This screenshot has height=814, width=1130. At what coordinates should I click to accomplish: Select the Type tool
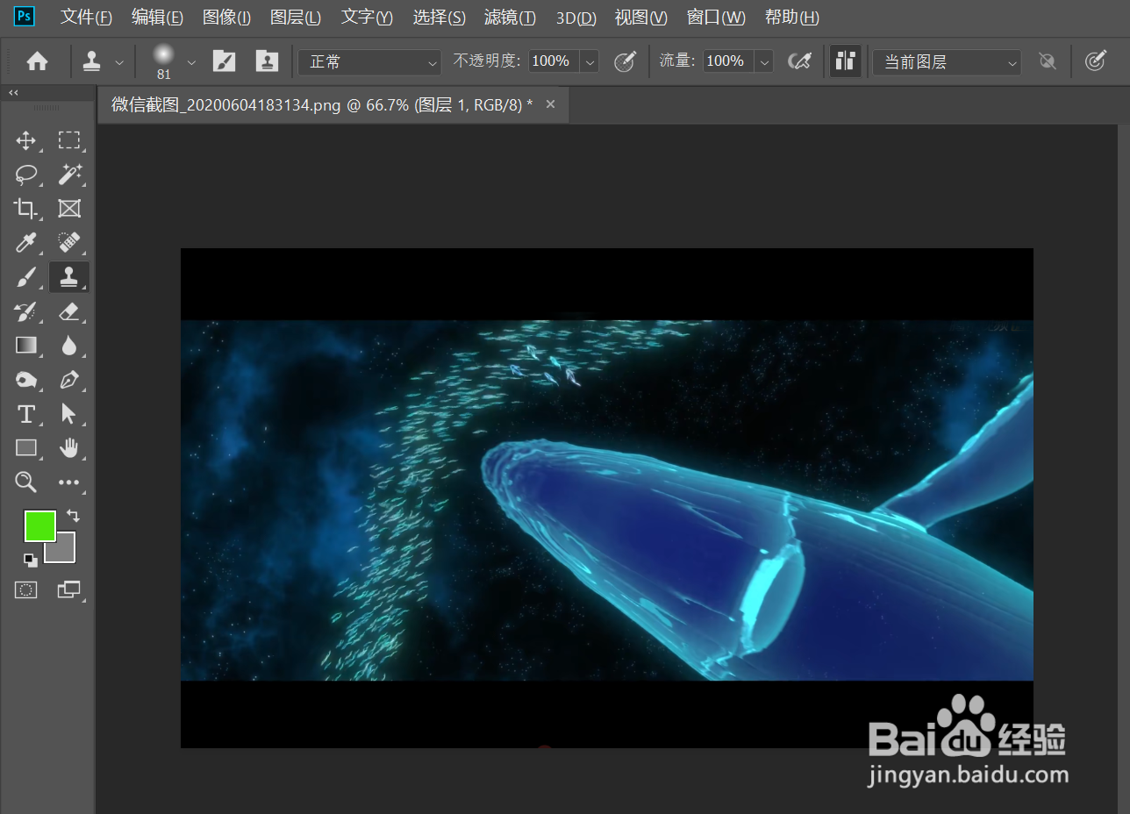pyautogui.click(x=26, y=414)
